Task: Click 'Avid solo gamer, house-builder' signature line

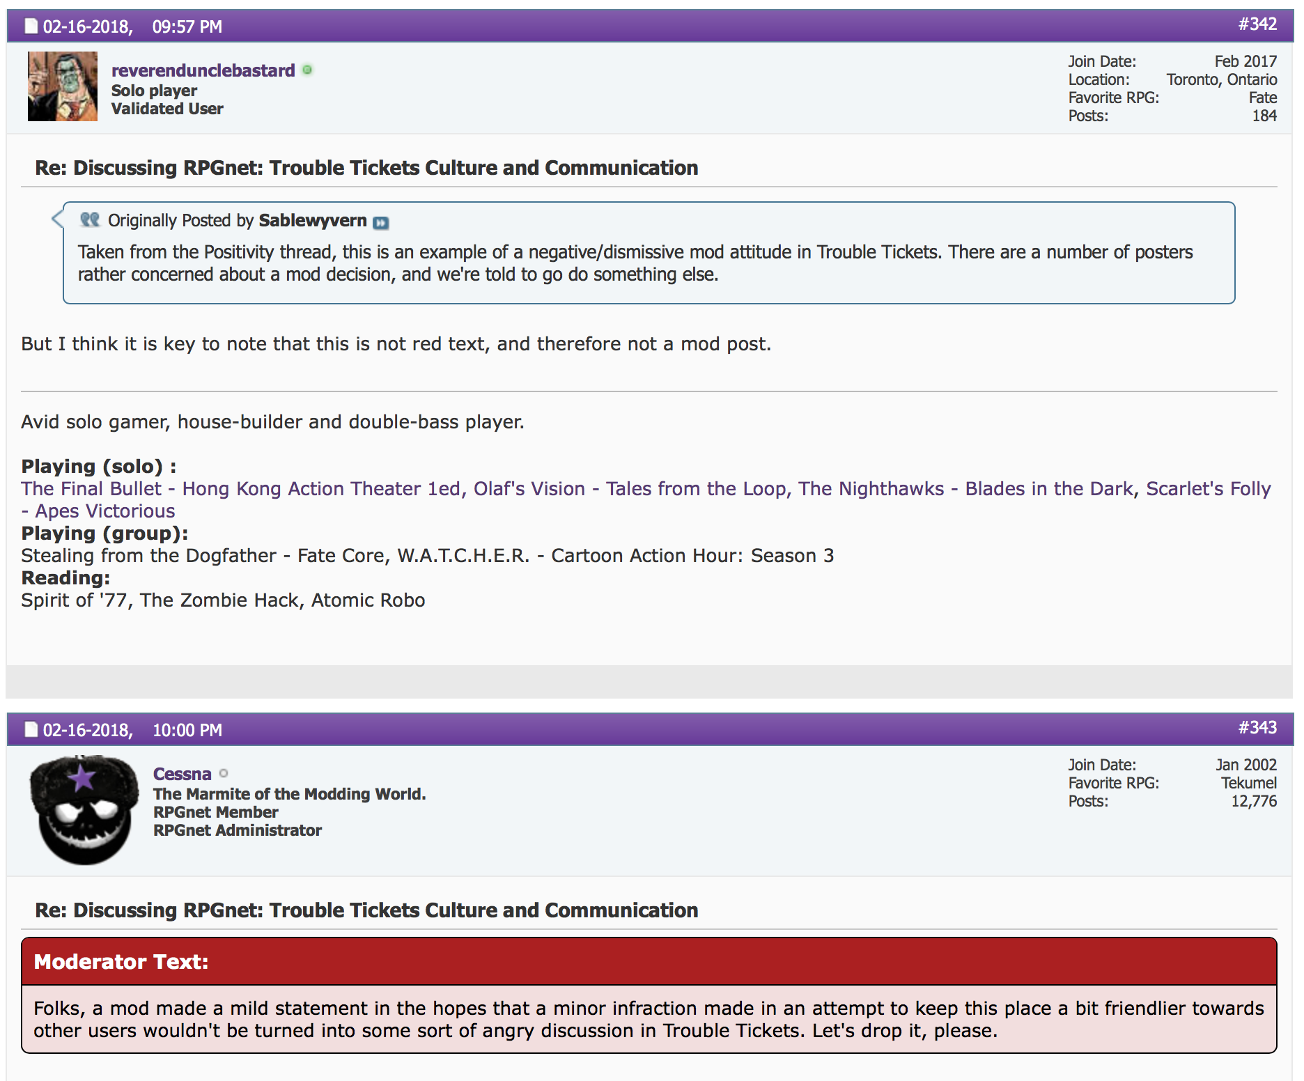Action: [272, 422]
